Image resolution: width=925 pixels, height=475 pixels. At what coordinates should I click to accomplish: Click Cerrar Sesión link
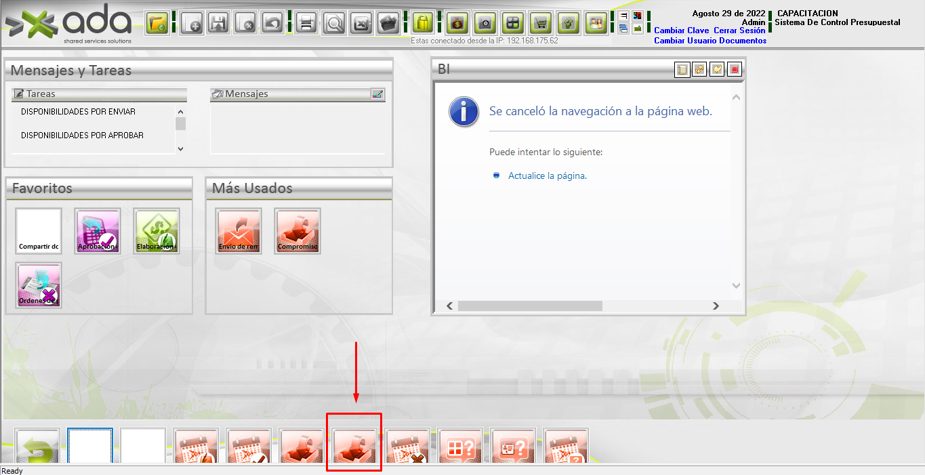point(739,30)
